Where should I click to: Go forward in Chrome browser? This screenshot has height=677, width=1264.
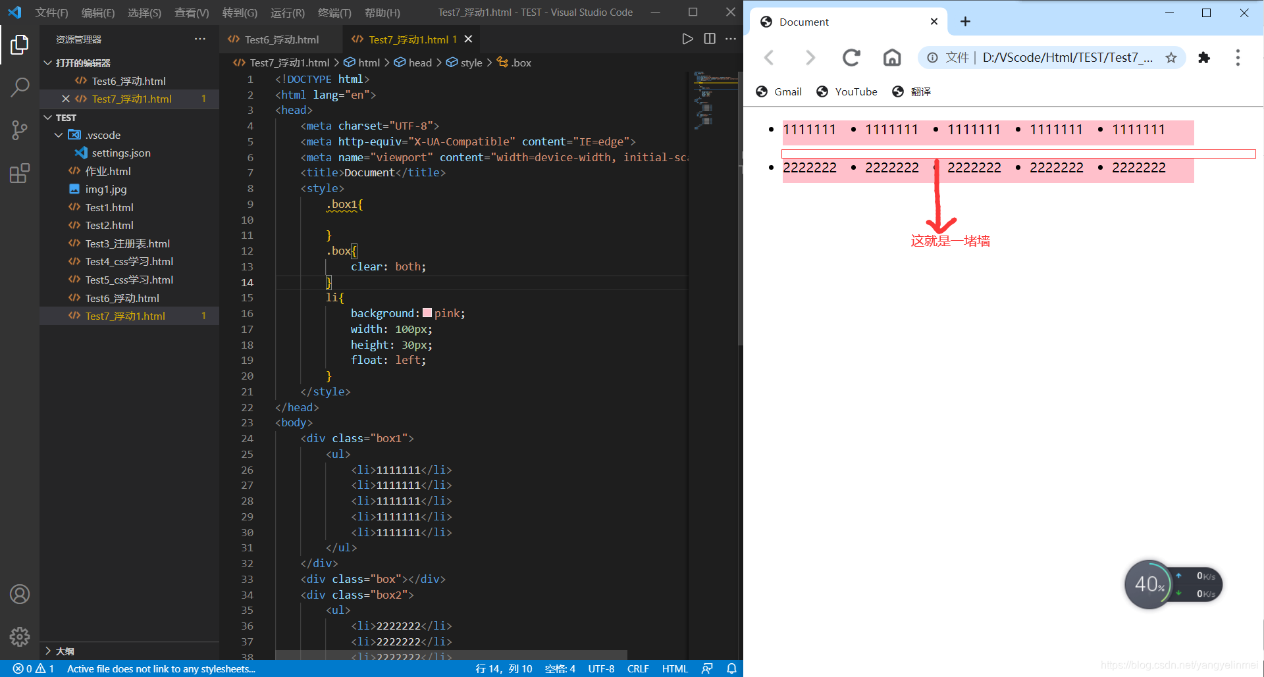click(x=810, y=58)
